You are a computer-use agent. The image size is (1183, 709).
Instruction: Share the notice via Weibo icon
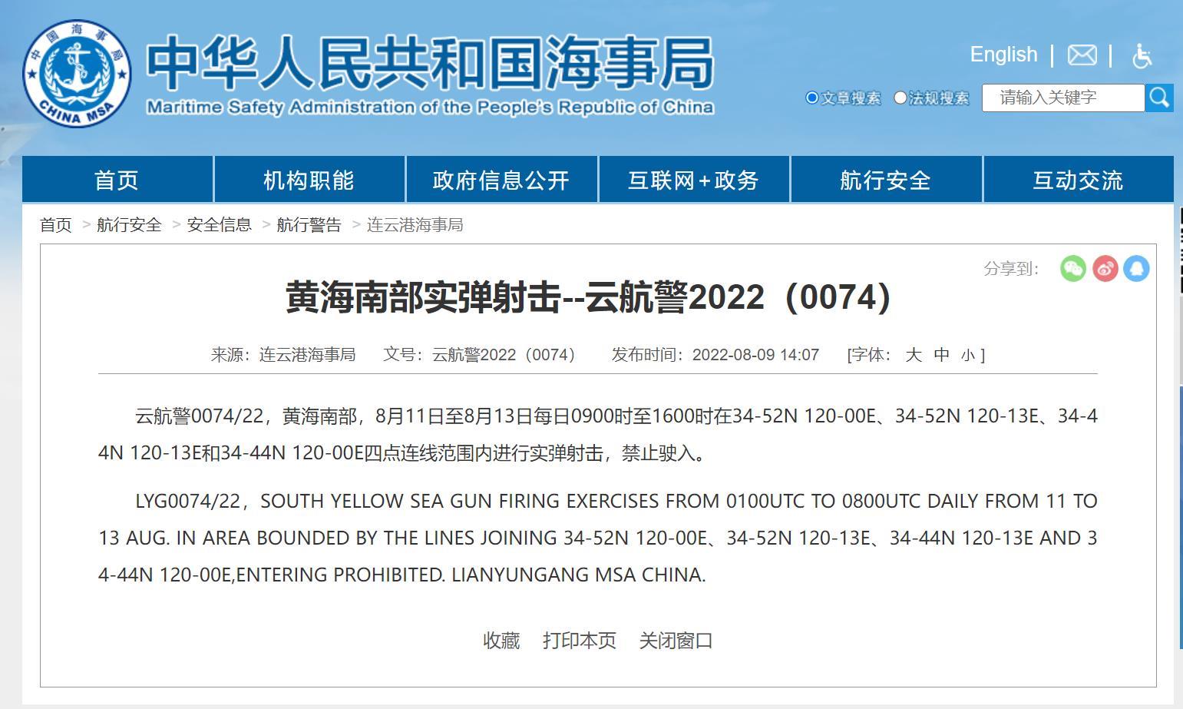point(1105,268)
